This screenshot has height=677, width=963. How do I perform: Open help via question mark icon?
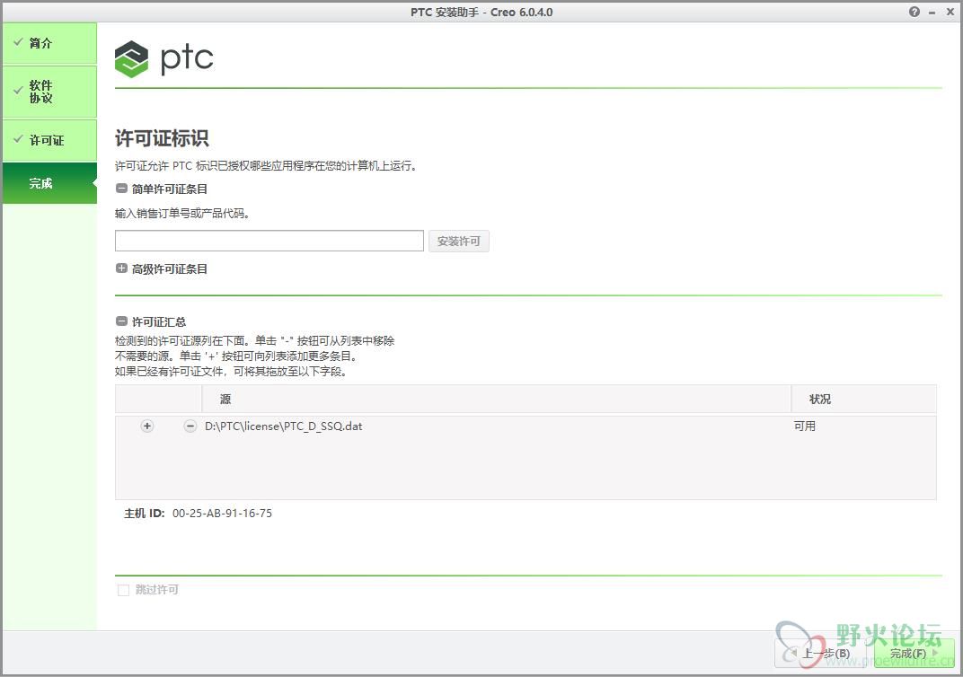pyautogui.click(x=914, y=12)
